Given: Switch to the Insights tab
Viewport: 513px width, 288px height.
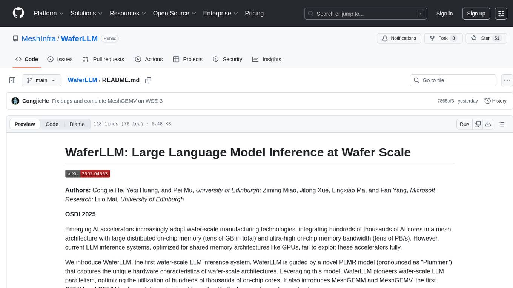Looking at the screenshot, I should (267, 59).
